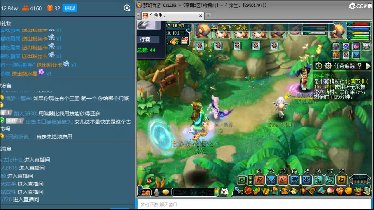Open the task tracker settings gear
The height and width of the screenshot is (210, 374).
pos(328,66)
